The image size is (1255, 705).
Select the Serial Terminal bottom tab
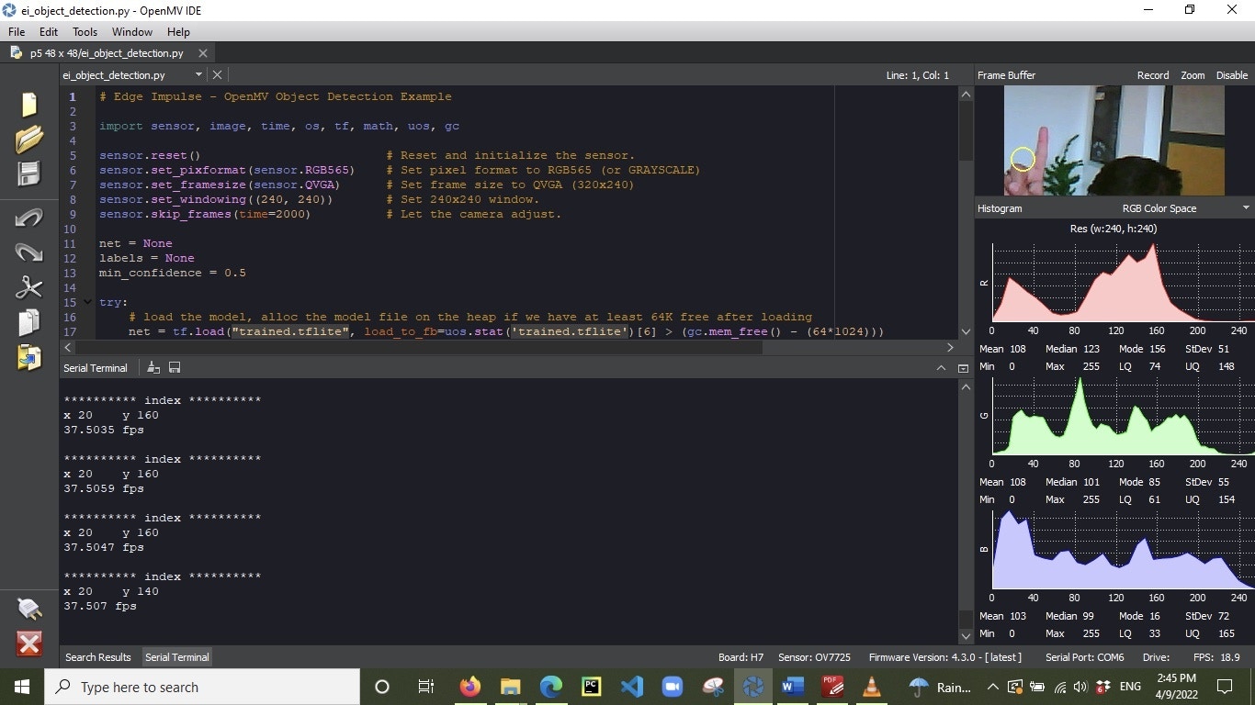tap(177, 657)
